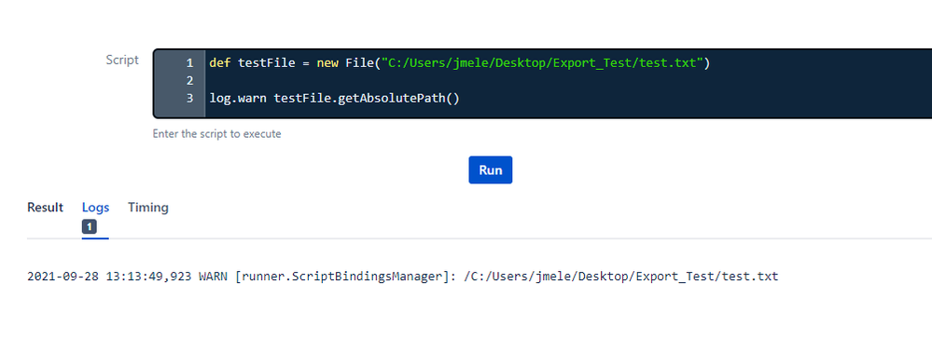This screenshot has height=338, width=932.
Task: Click the WARN log output line
Action: point(402,277)
